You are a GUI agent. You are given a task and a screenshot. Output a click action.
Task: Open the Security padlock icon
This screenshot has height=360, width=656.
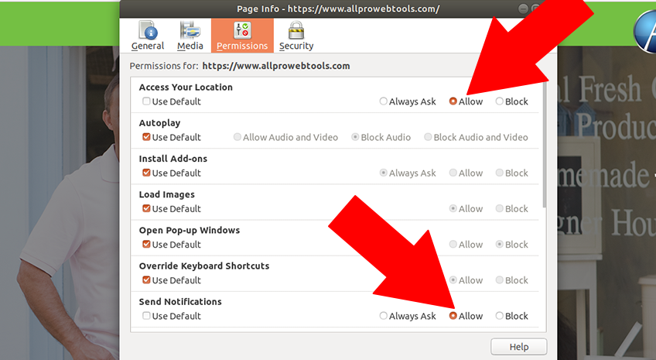(x=296, y=29)
